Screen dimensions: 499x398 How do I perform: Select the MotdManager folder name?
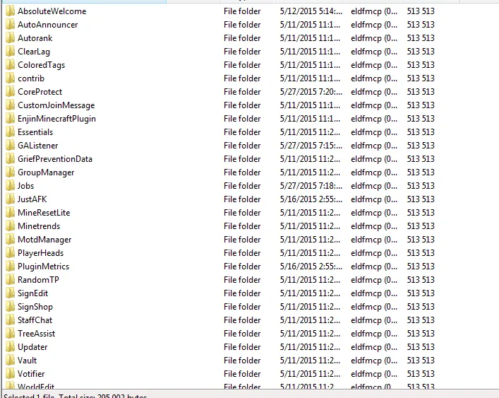[44, 240]
